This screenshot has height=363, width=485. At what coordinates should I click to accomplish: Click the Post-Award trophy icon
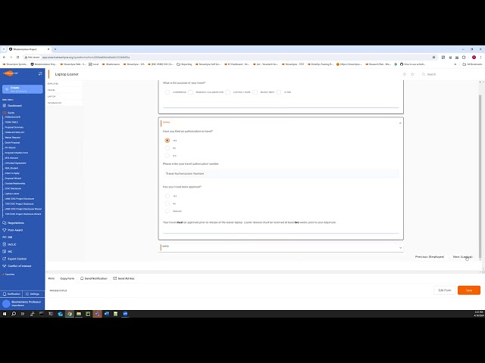[x=5, y=230]
